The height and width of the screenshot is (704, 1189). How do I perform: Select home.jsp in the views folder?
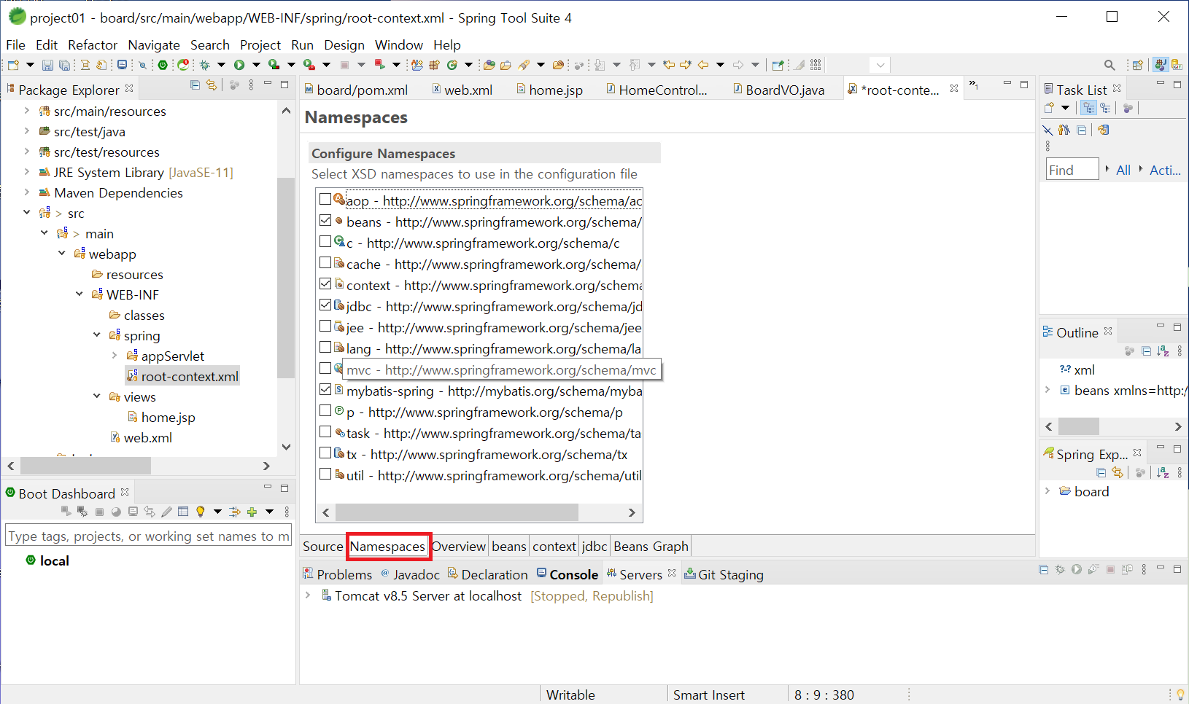161,417
